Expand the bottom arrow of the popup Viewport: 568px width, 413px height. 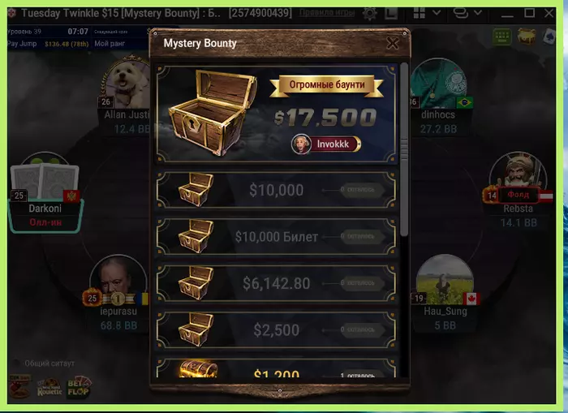click(280, 391)
